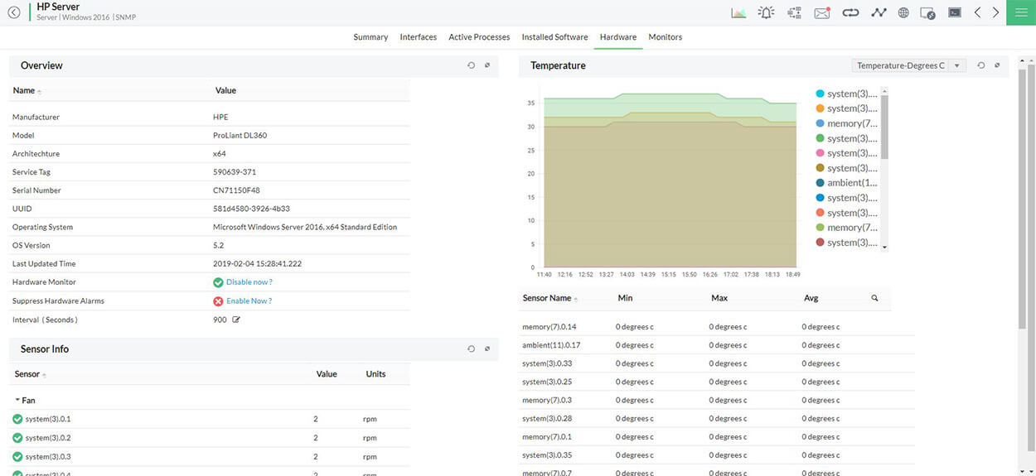Image resolution: width=1036 pixels, height=476 pixels.
Task: Click the workflow diagram icon
Action: pos(794,12)
